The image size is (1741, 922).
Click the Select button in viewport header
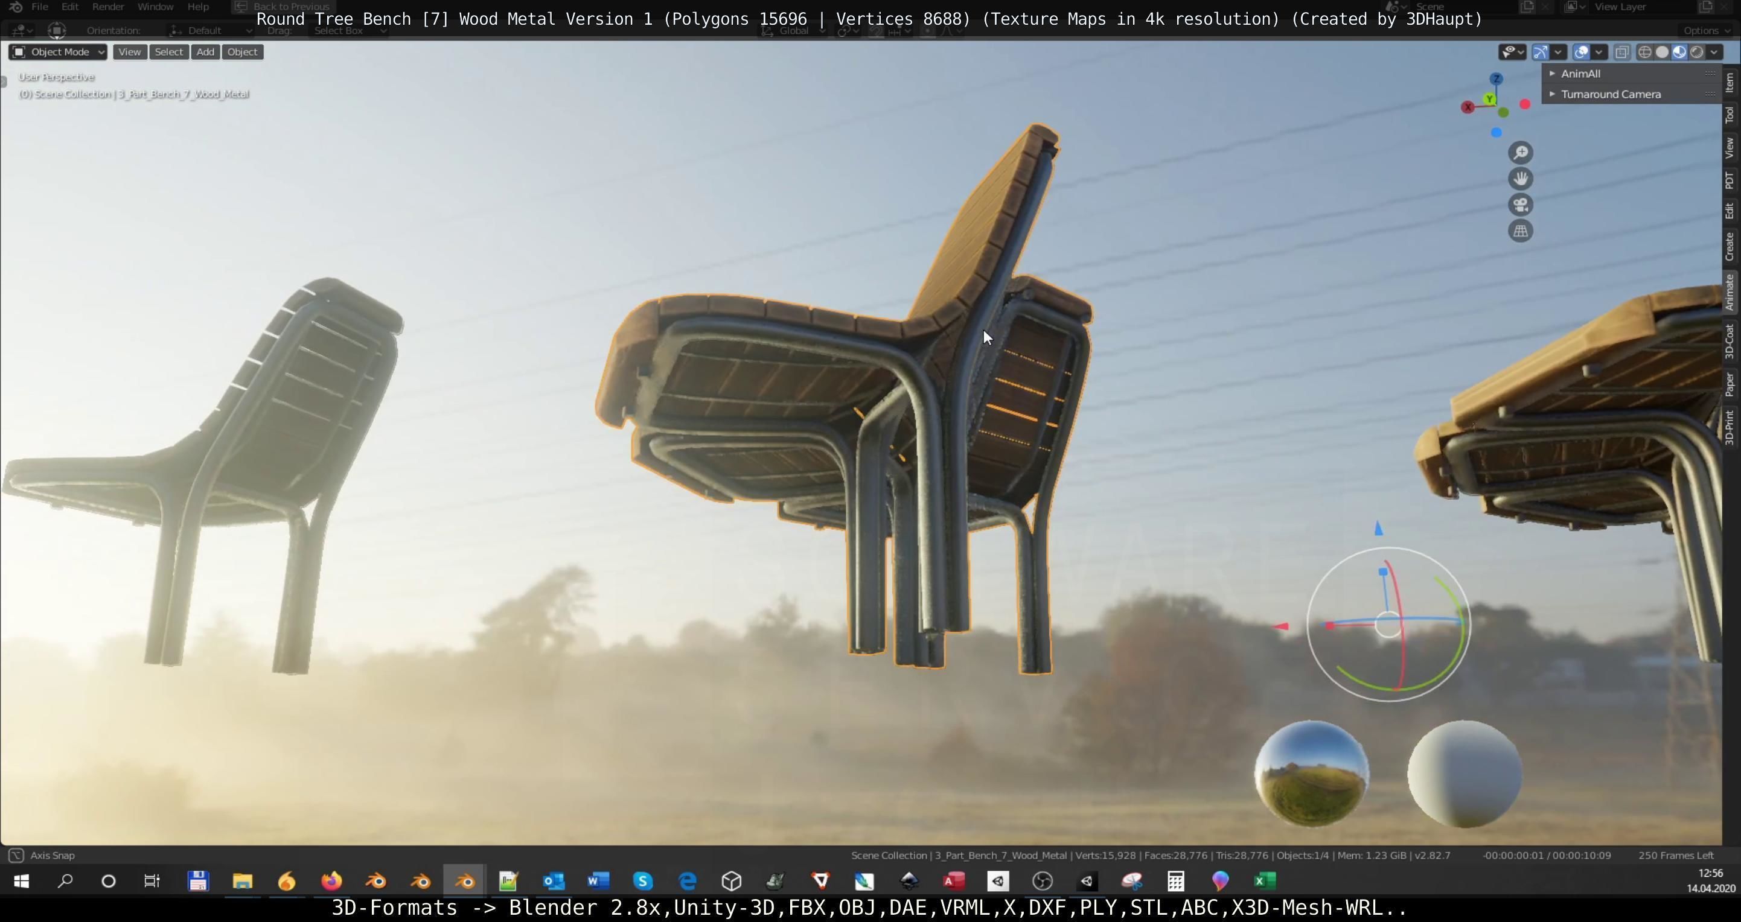click(x=168, y=52)
